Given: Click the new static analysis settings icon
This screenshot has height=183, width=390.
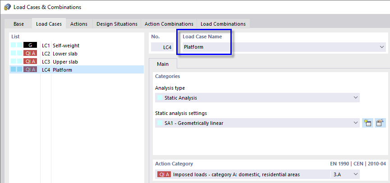Looking at the screenshot, I should click(x=367, y=123).
